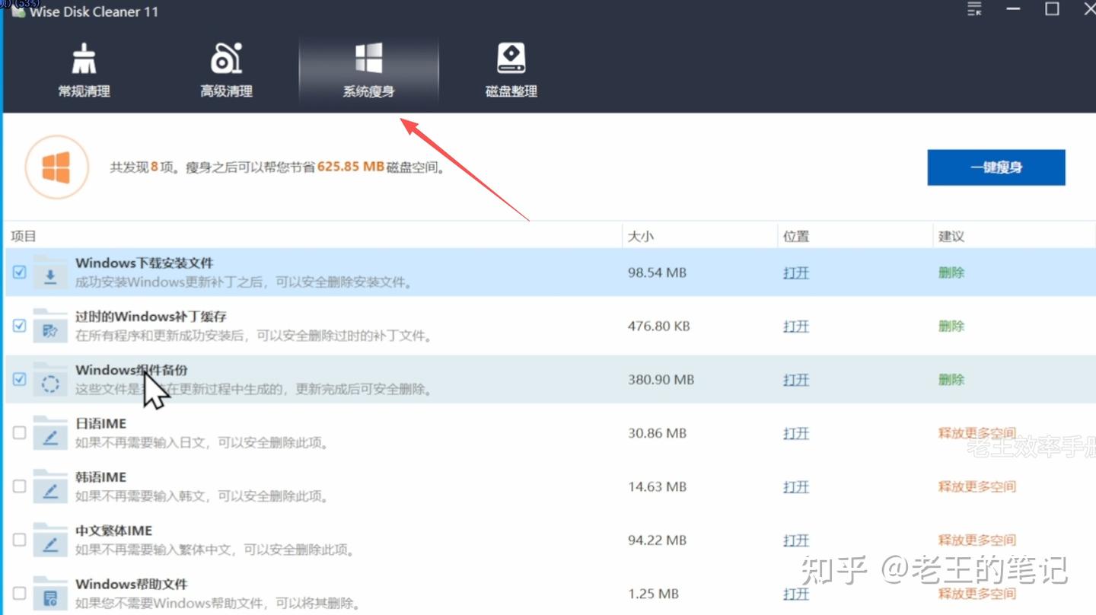Viewport: 1096px width, 615px height.
Task: Click the 30.86 MB size value
Action: coord(657,433)
